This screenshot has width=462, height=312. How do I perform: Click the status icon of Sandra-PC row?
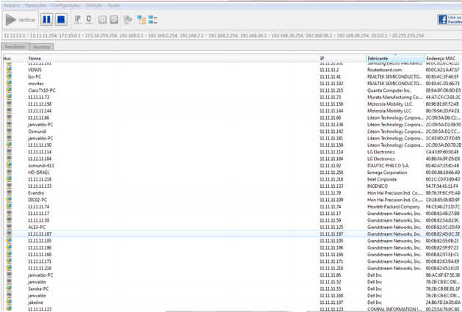(9, 289)
